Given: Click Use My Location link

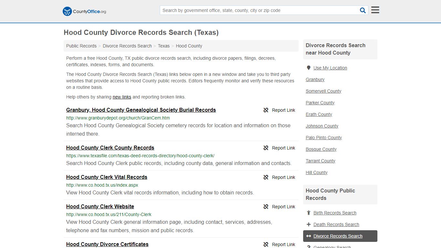Looking at the screenshot, I should point(330,68).
